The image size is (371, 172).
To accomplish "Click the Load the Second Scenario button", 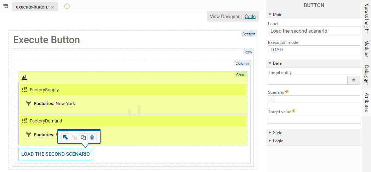I will tap(56, 154).
